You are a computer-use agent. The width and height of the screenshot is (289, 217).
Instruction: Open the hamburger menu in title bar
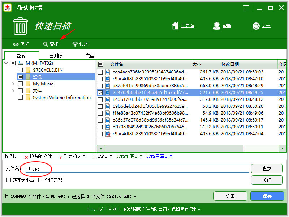246,8
